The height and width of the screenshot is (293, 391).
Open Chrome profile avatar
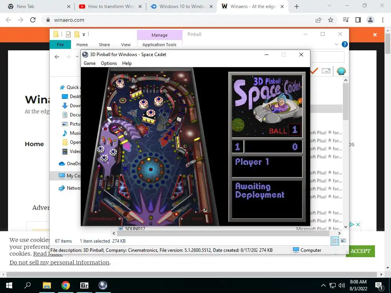370,20
